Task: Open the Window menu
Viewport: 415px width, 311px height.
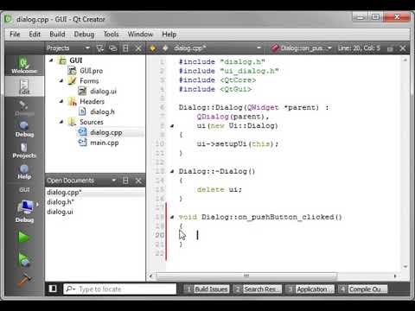Action: pyautogui.click(x=140, y=35)
